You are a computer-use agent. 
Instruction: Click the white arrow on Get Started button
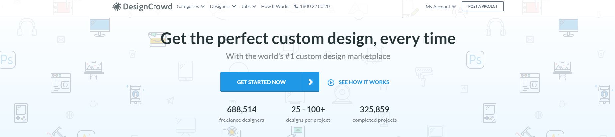coord(310,82)
